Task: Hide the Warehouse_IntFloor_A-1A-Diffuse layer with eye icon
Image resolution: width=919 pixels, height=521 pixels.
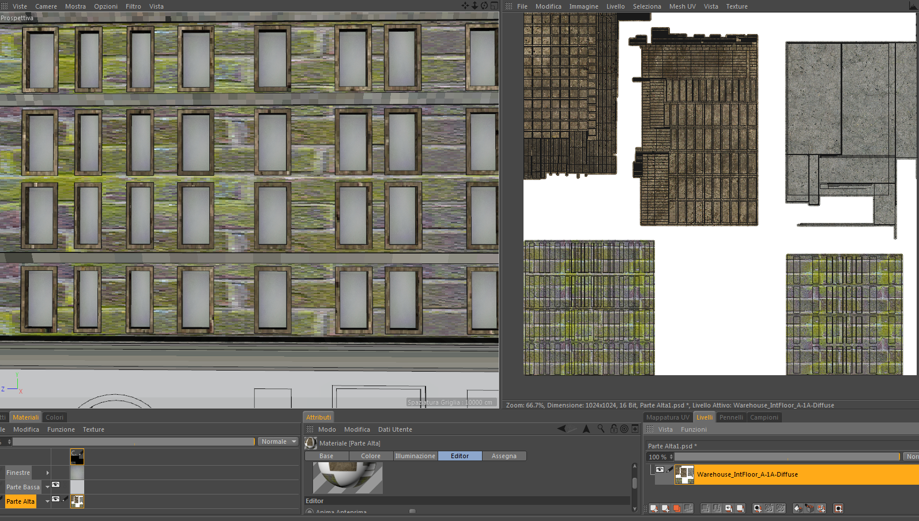Action: 660,470
